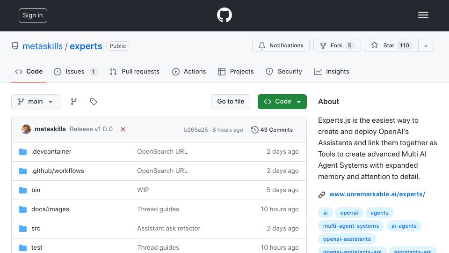Open the Assistant ask refactor commit
Viewport: 449px width, 253px height.
[x=168, y=228]
